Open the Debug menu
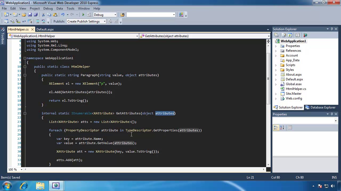The image size is (341, 191). [x=48, y=8]
